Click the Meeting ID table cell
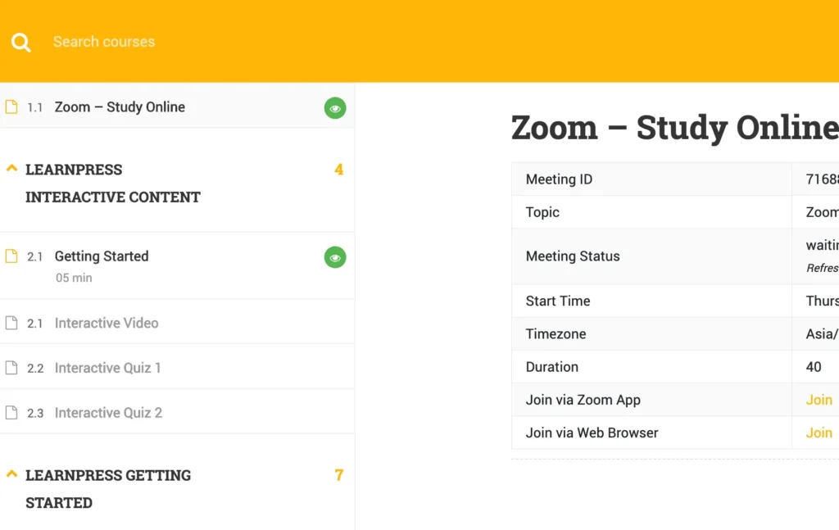 coord(651,179)
